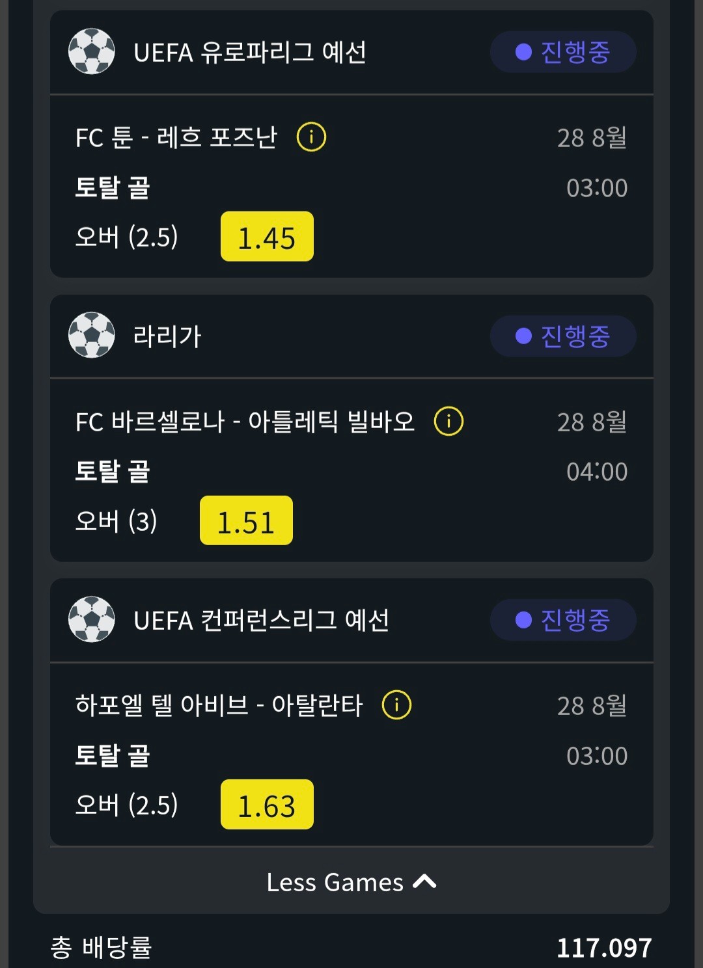This screenshot has width=703, height=968.
Task: Select the 1.63 odds button
Action: pyautogui.click(x=267, y=805)
